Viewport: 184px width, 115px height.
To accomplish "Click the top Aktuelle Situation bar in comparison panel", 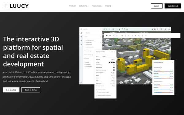I will (163, 71).
